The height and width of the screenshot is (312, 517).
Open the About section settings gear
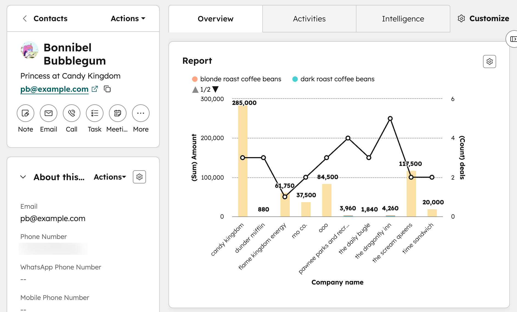click(139, 177)
